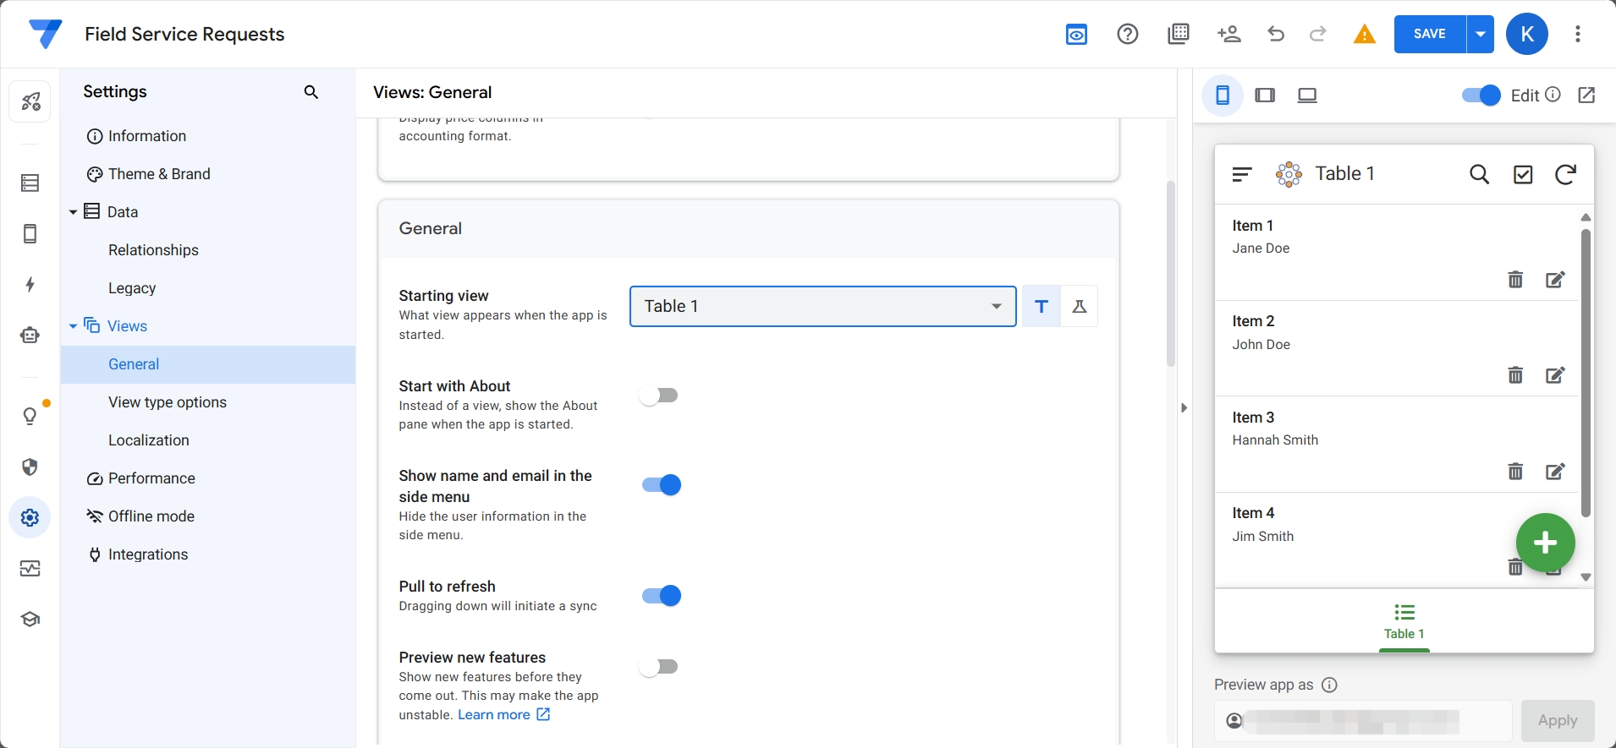The height and width of the screenshot is (748, 1616).
Task: Open the Data section in left rail
Action: point(30,183)
